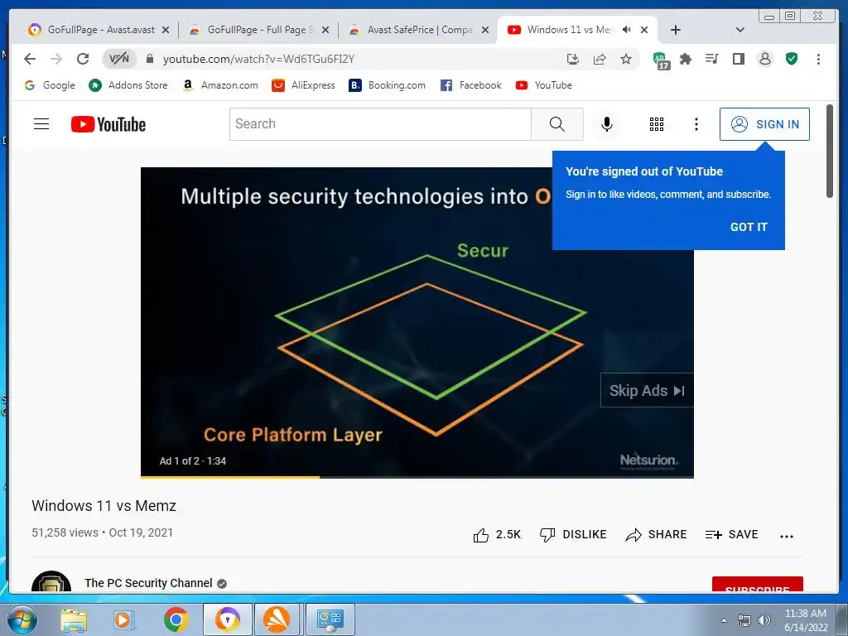Screen dimensions: 848x636
Task: Open the Google bookmark
Action: (50, 85)
